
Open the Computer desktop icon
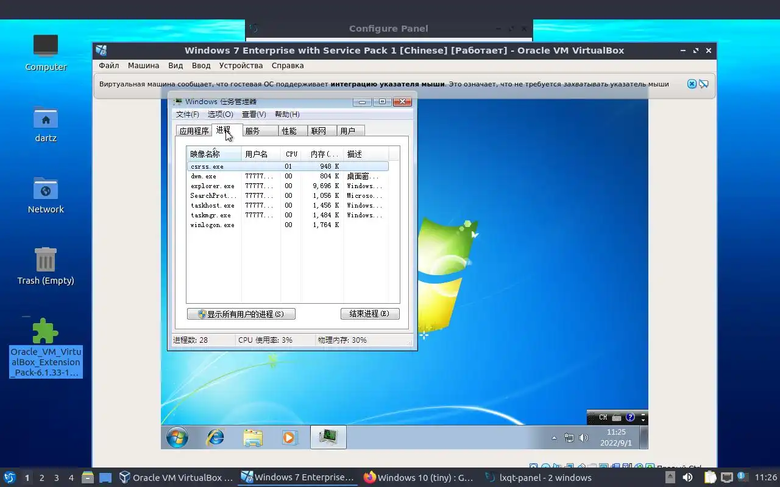click(46, 52)
